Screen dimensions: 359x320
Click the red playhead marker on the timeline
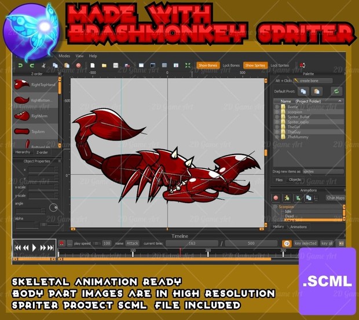coord(180,252)
